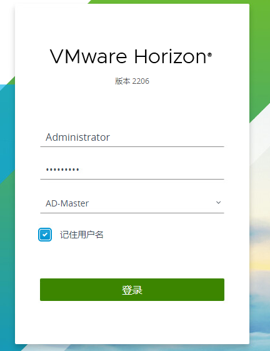Click the registered trademark symbol after Horizon
Image resolution: width=270 pixels, height=351 pixels.
point(209,54)
